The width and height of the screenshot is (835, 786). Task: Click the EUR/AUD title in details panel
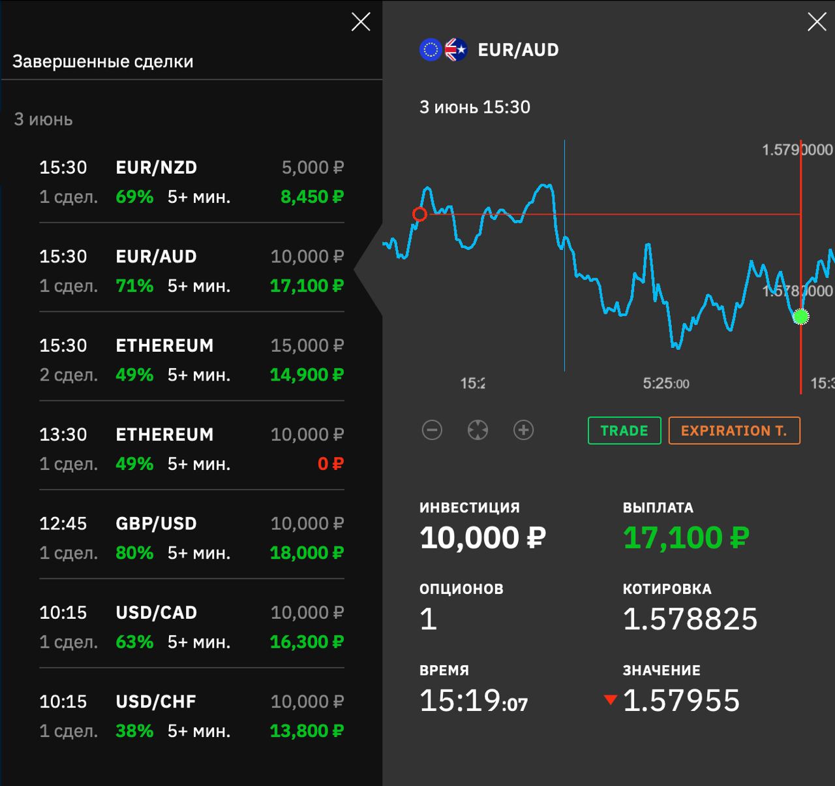(x=519, y=50)
